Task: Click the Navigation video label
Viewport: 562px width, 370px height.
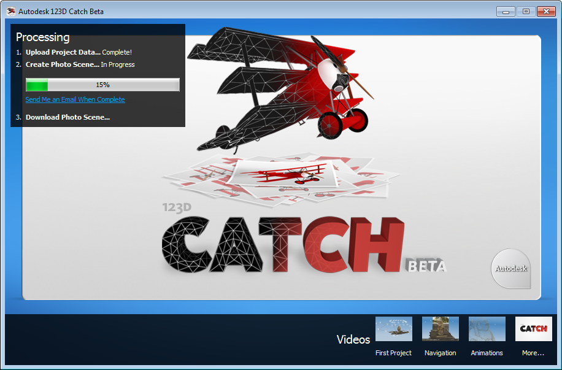Action: pyautogui.click(x=440, y=353)
